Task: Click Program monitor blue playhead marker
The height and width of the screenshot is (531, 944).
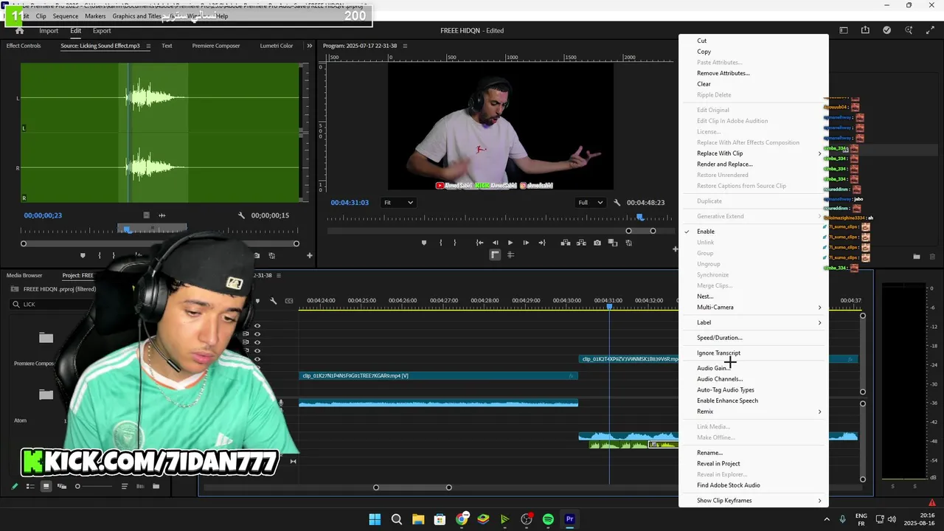Action: (x=640, y=217)
